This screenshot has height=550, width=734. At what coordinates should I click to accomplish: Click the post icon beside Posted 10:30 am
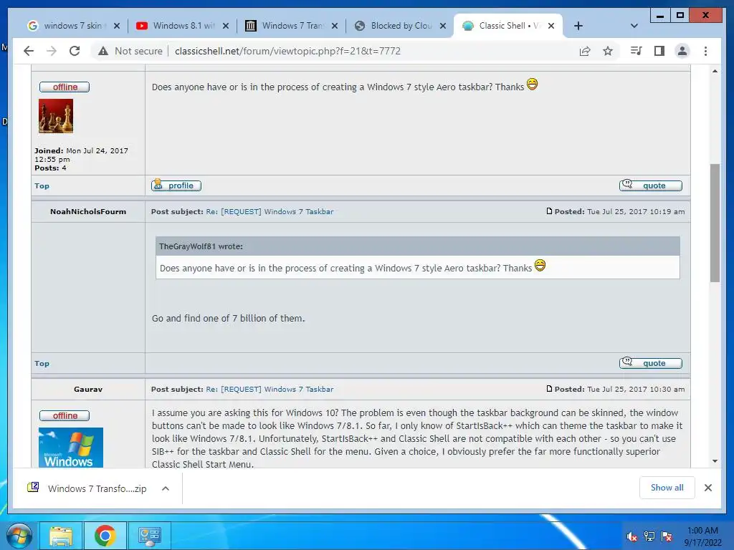click(549, 389)
